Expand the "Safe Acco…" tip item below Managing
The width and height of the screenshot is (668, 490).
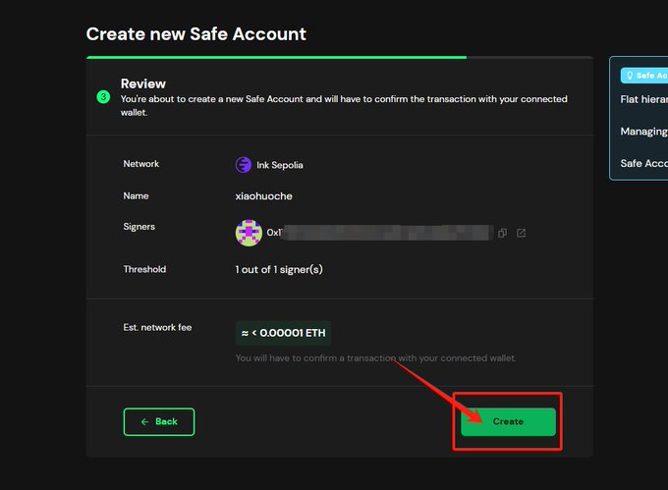point(643,163)
